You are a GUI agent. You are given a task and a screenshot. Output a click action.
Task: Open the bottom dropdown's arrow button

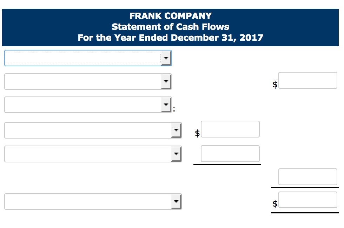[x=176, y=201]
